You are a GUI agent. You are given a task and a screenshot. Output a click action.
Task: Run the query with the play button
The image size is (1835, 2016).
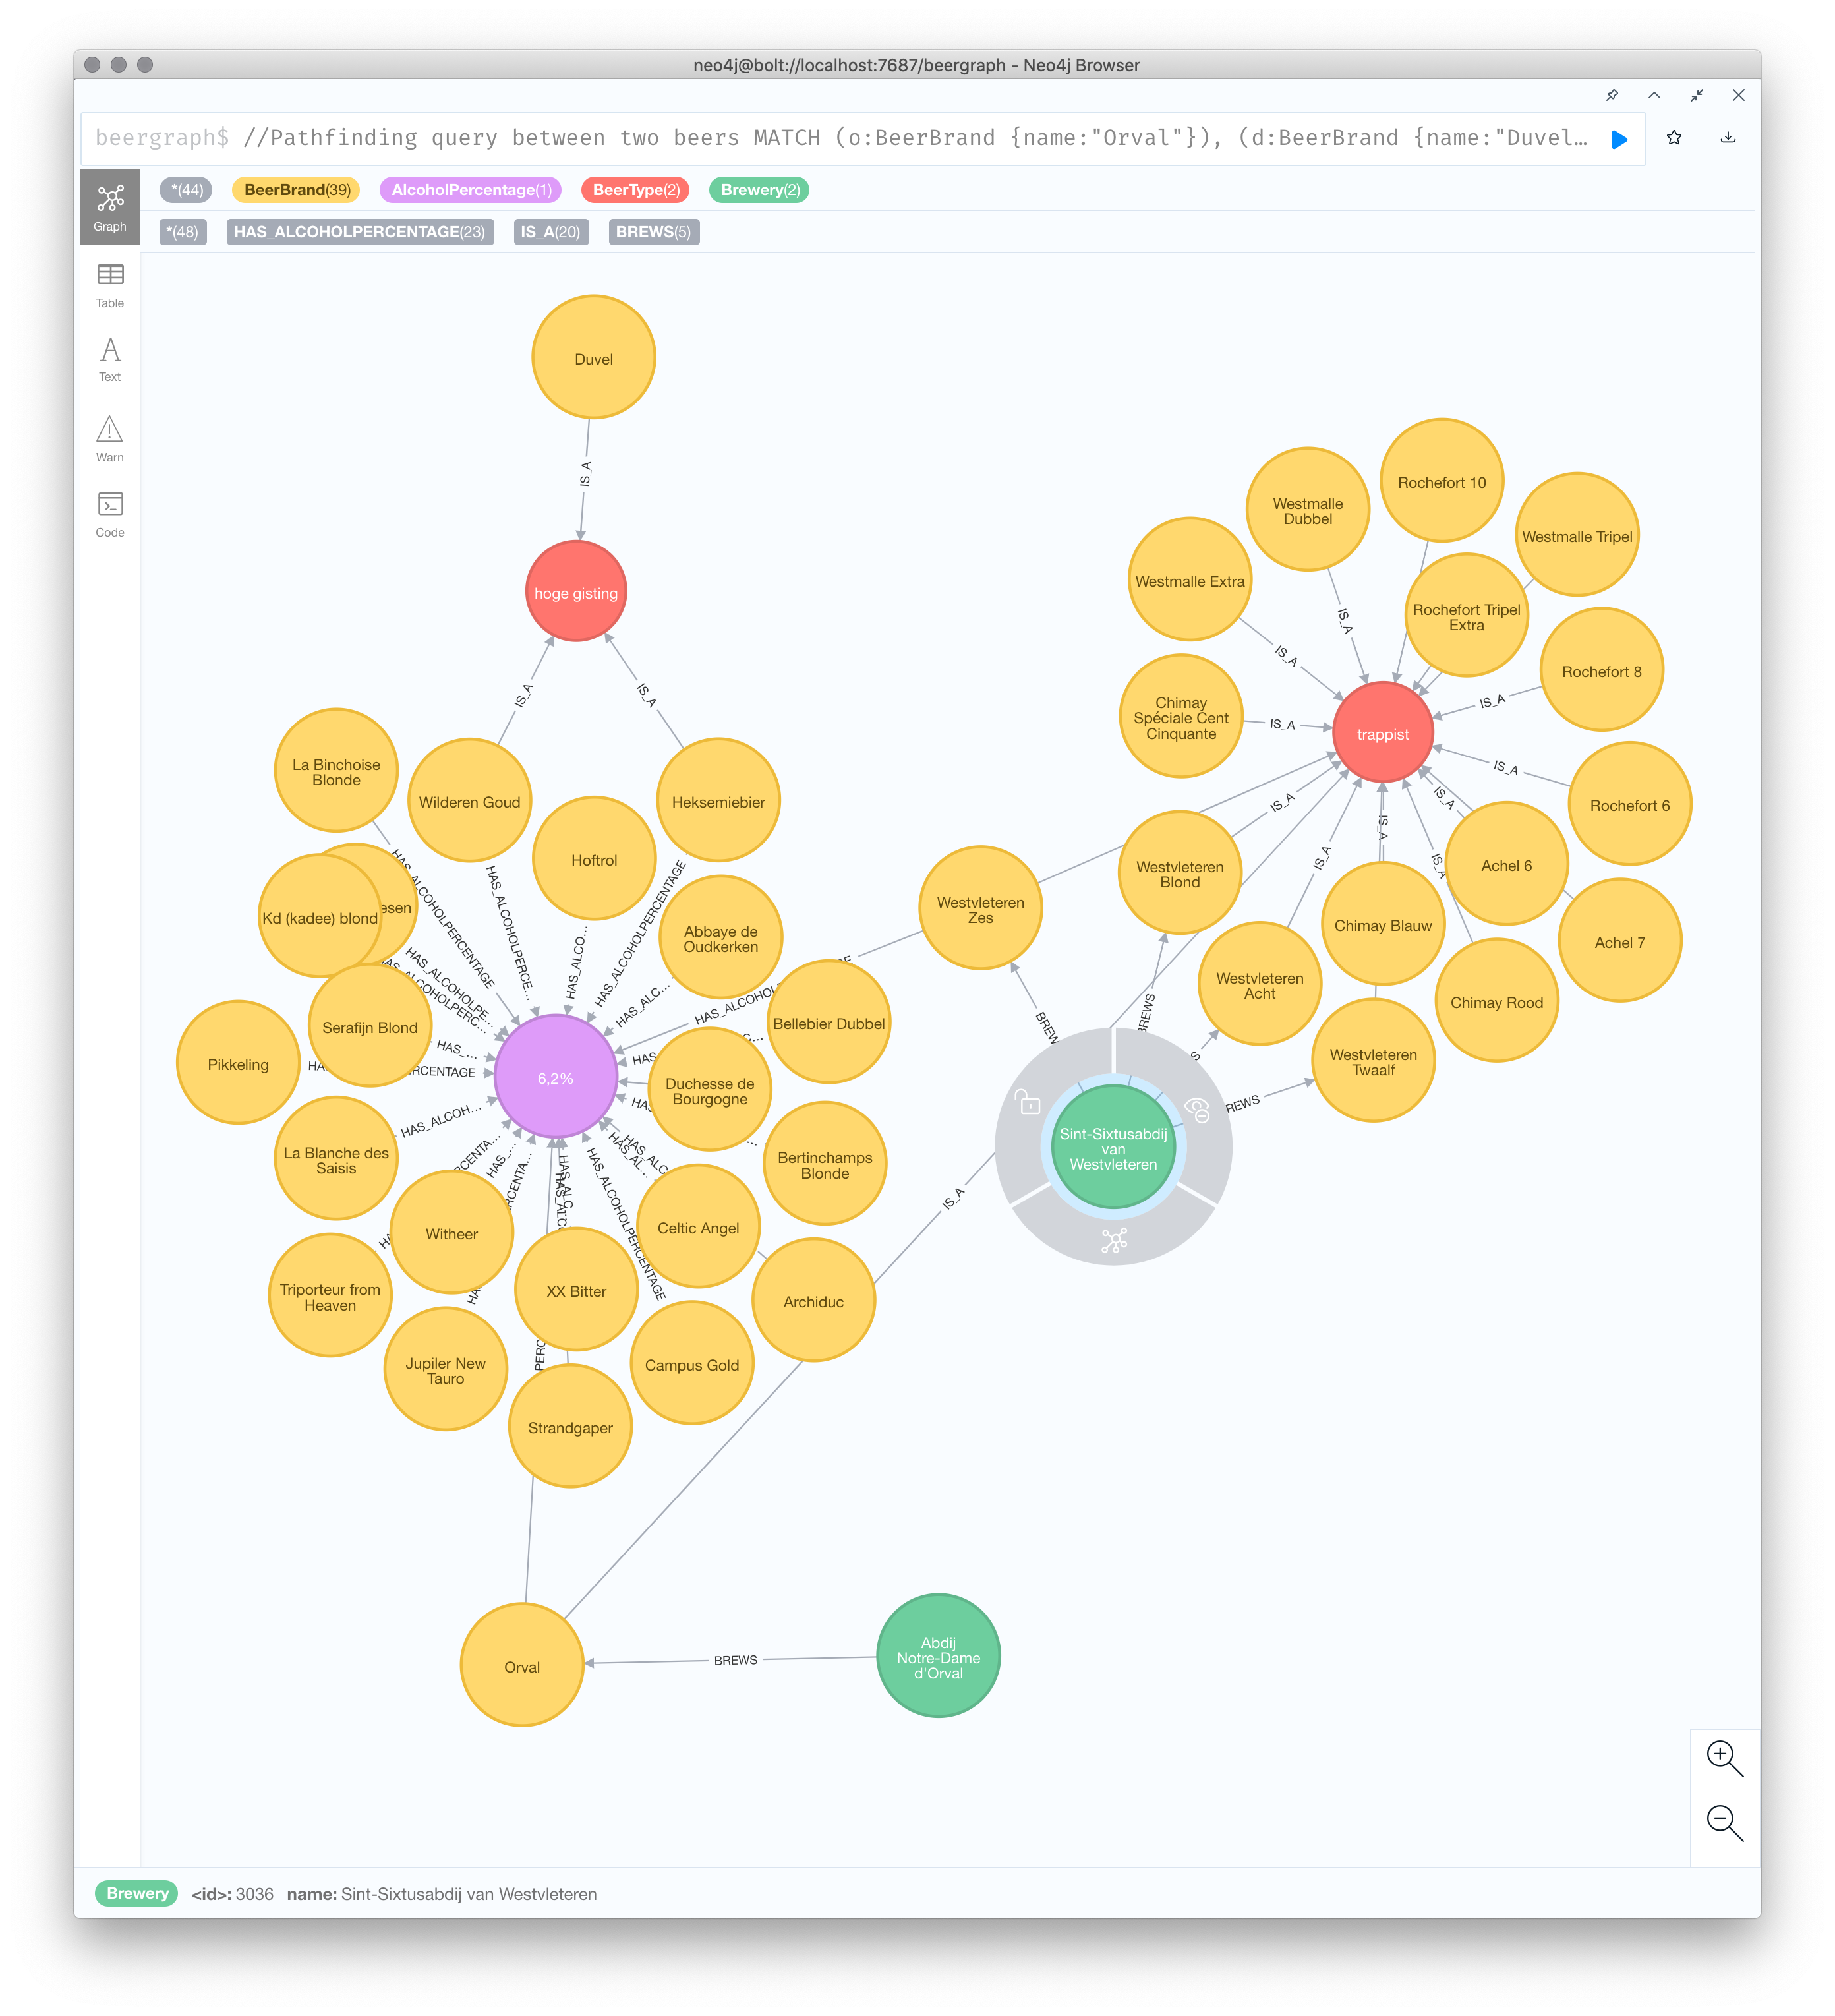click(x=1618, y=139)
